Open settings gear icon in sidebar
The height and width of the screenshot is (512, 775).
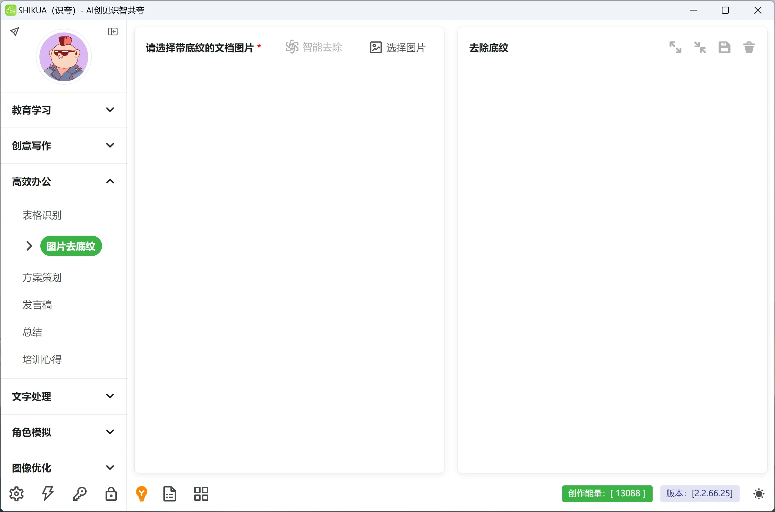tap(16, 494)
